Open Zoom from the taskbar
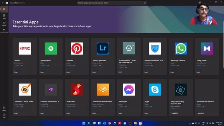This screenshot has width=224, height=126. [x=125, y=123]
